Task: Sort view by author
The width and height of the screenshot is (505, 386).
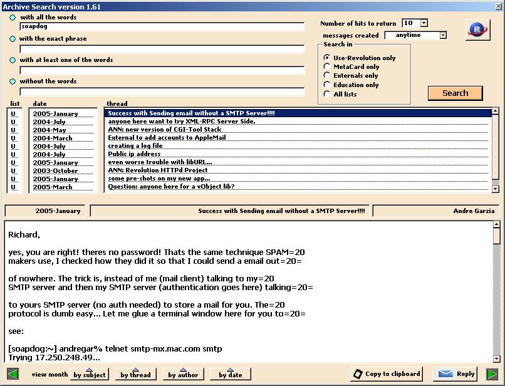Action: tap(183, 375)
